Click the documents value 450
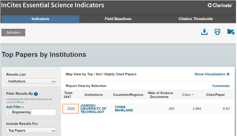 [171, 109]
